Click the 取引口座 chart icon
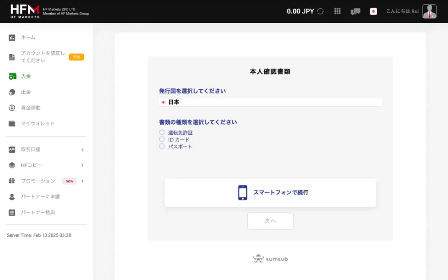The height and width of the screenshot is (280, 448). tap(12, 150)
